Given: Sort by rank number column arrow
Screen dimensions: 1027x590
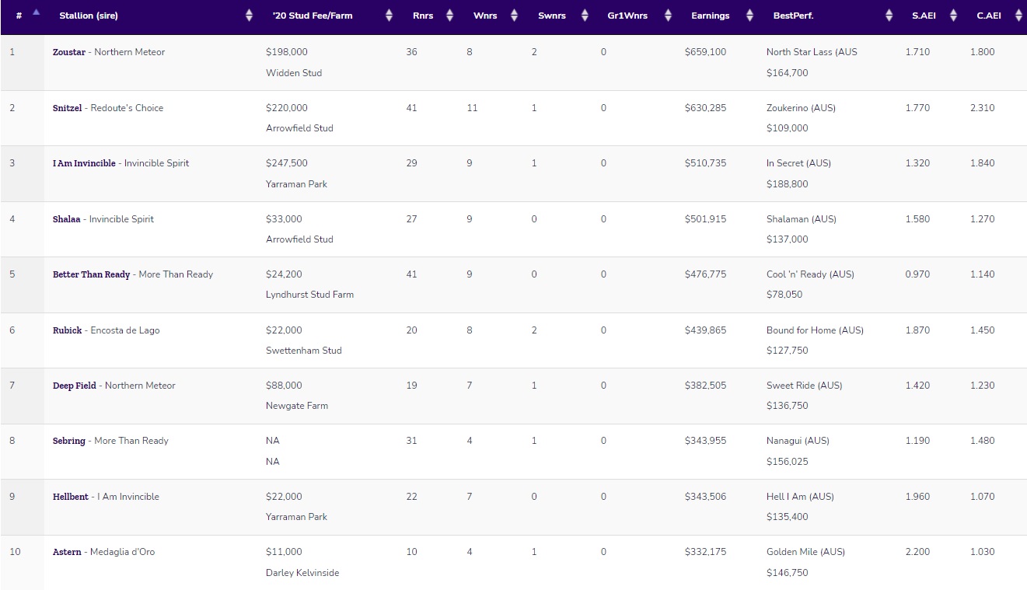Looking at the screenshot, I should tap(36, 13).
